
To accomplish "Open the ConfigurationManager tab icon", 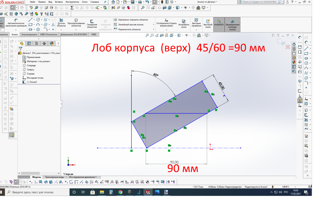I will pyautogui.click(x=37, y=44).
